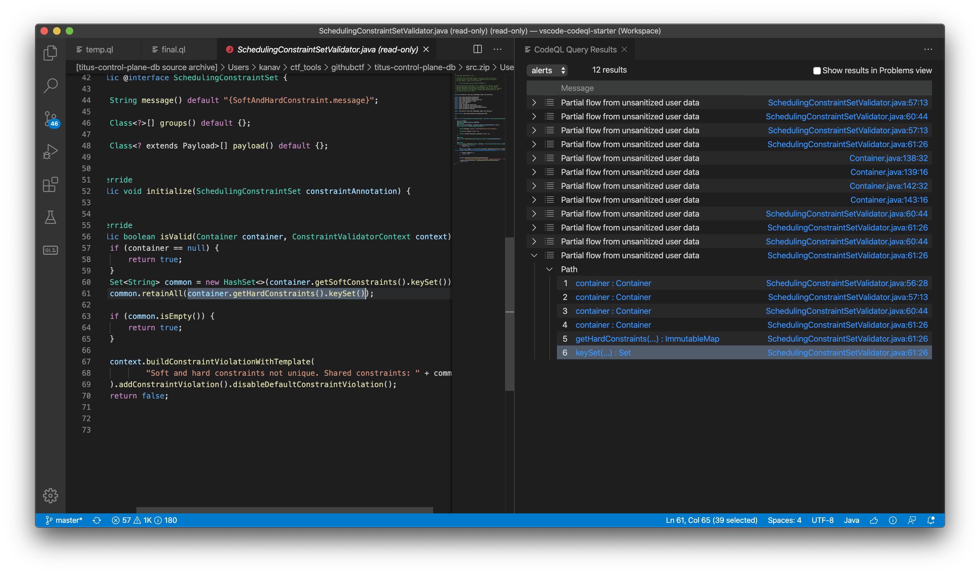
Task: Open the Container.java:142:32 location link
Action: [888, 186]
